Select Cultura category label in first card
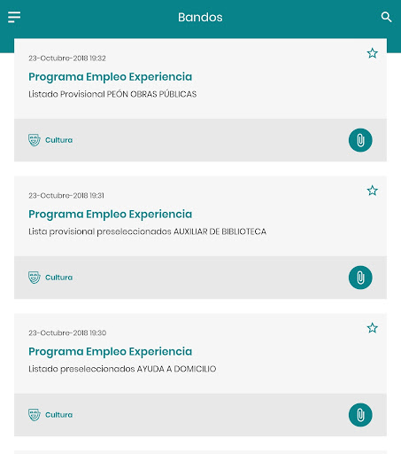Viewport: 401px width, 454px height. click(x=58, y=140)
